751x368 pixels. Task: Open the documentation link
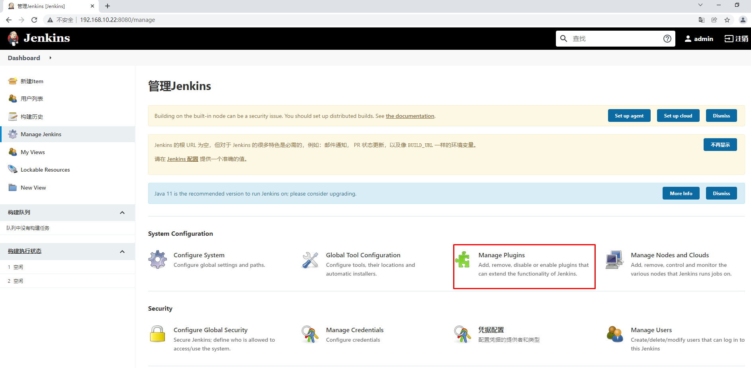(410, 116)
